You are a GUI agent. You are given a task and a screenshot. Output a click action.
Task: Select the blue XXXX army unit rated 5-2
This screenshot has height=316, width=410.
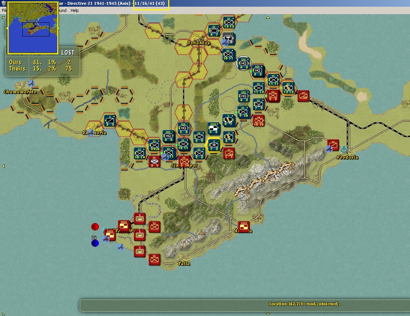pyautogui.click(x=214, y=128)
